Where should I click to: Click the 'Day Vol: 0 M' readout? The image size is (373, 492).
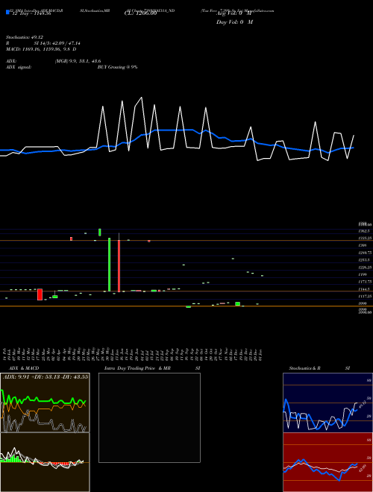(x=234, y=22)
